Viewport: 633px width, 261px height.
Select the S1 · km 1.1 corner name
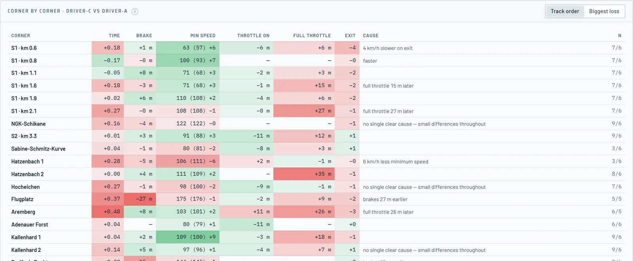[x=24, y=73]
